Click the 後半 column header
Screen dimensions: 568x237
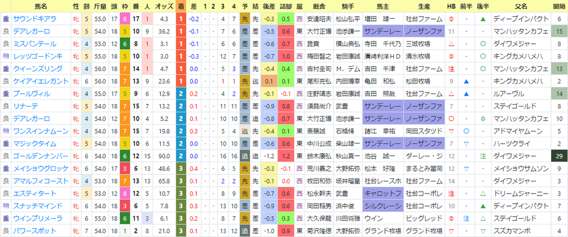coord(483,6)
